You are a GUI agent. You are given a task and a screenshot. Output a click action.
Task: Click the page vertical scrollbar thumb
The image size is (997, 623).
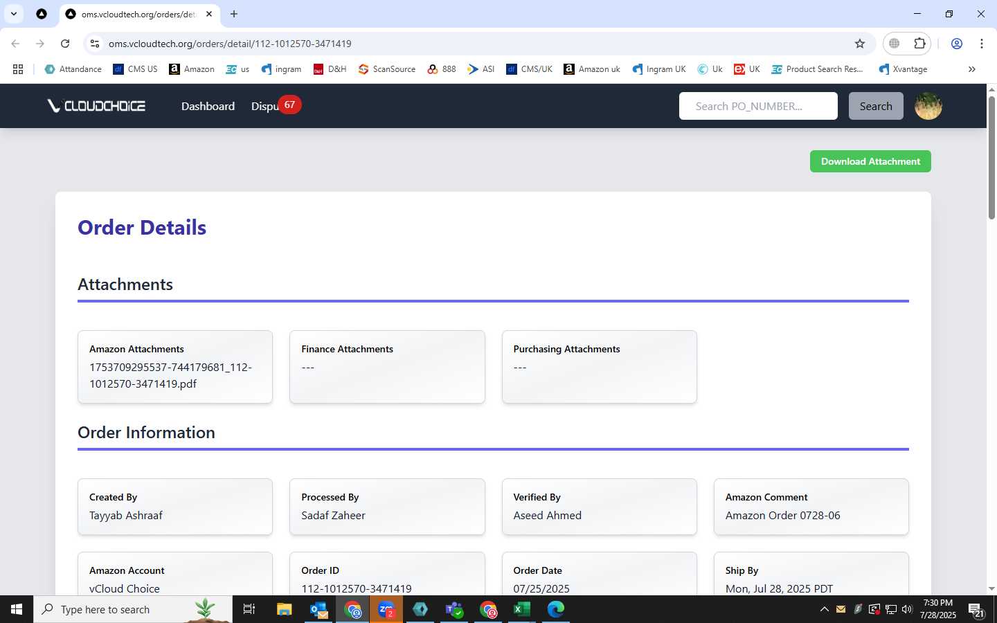pyautogui.click(x=991, y=158)
